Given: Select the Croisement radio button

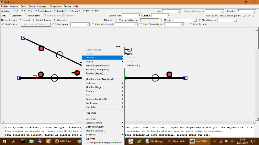Looking at the screenshot, I should [11, 15].
